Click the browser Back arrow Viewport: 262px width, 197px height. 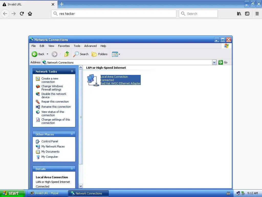click(5, 14)
